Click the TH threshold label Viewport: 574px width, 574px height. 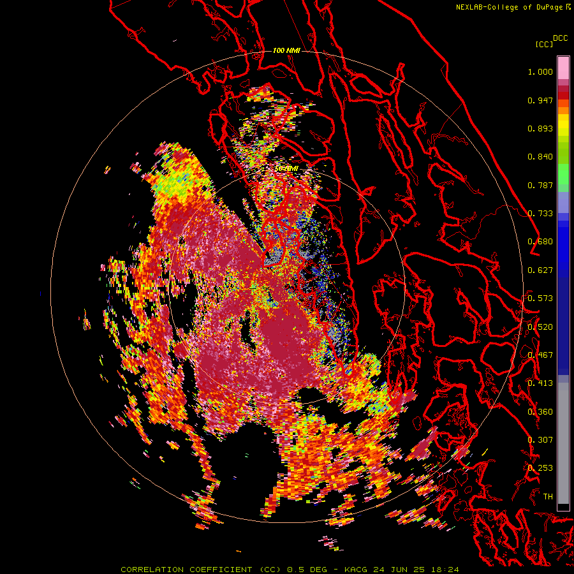pyautogui.click(x=548, y=497)
